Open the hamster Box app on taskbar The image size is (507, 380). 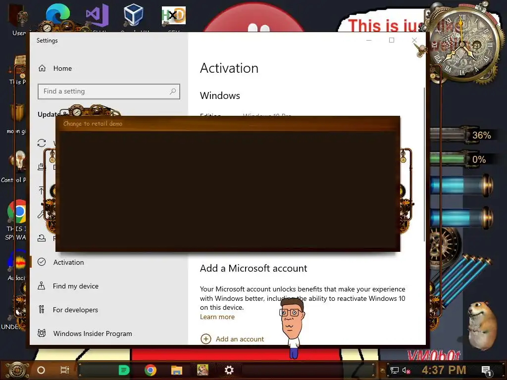(x=203, y=370)
